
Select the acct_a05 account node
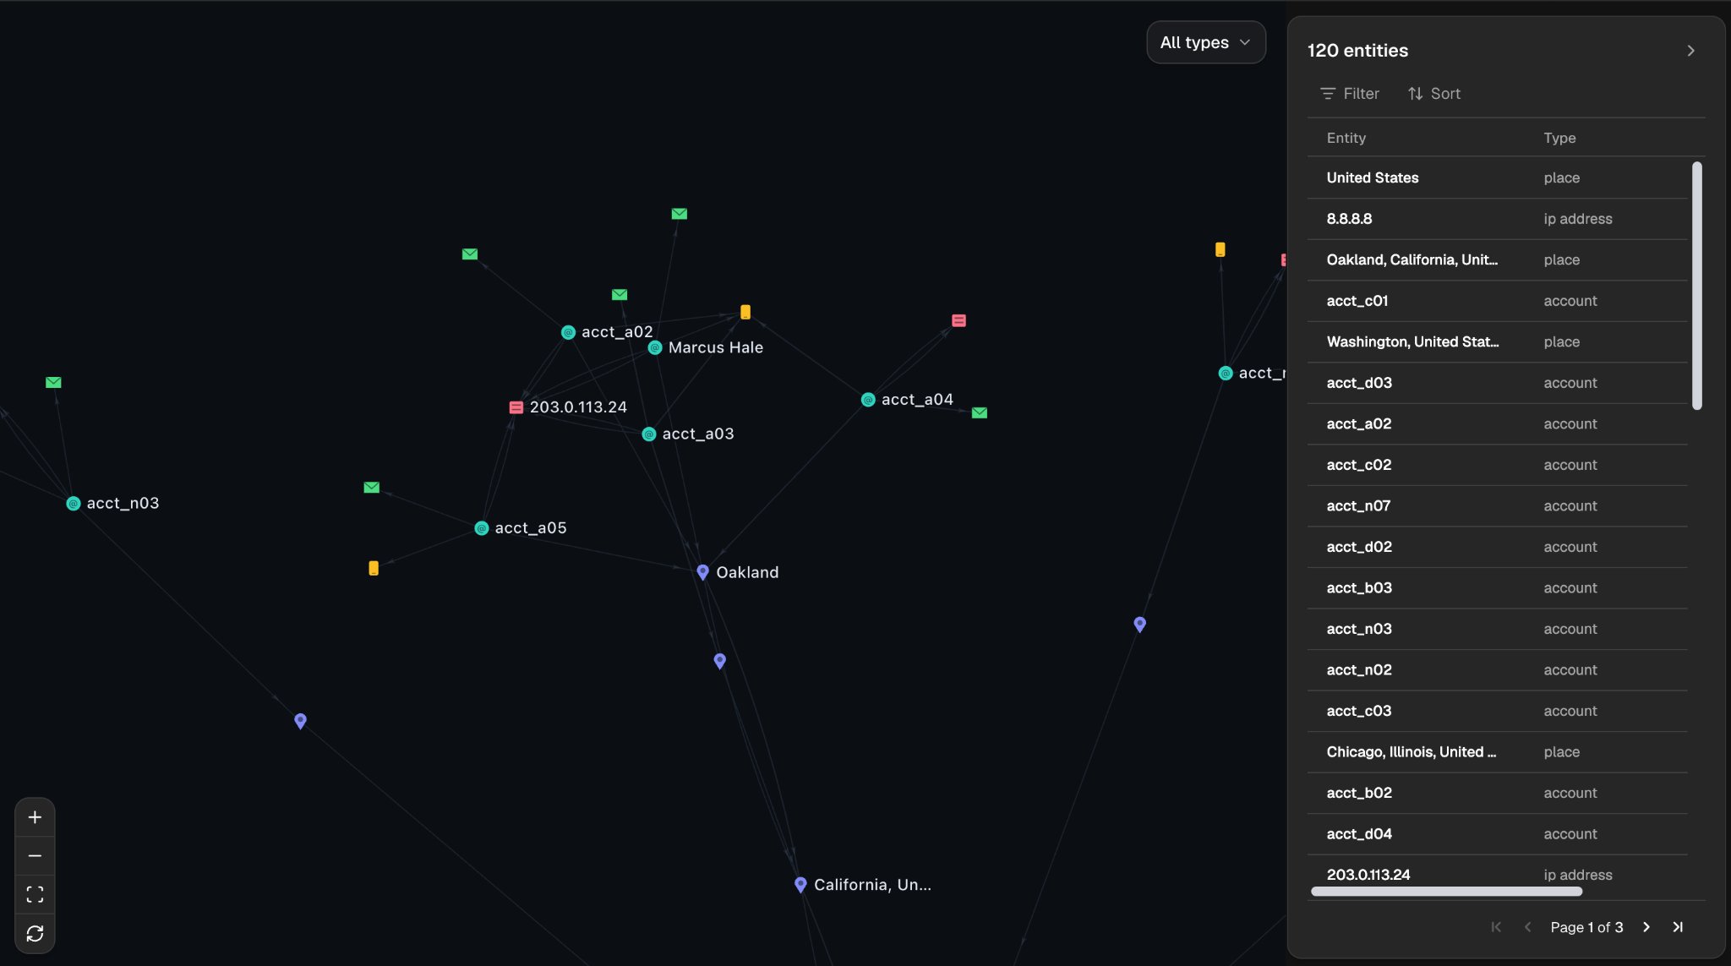(x=482, y=528)
